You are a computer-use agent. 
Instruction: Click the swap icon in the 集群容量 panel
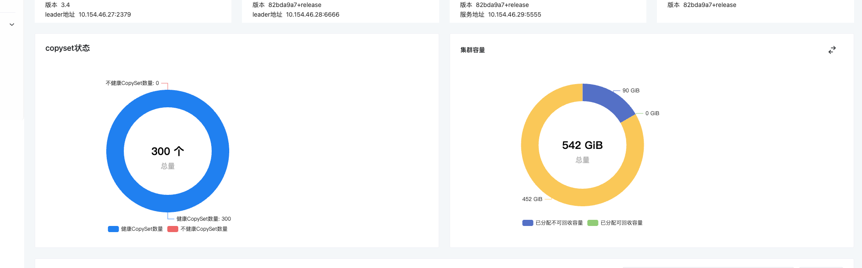tap(832, 50)
